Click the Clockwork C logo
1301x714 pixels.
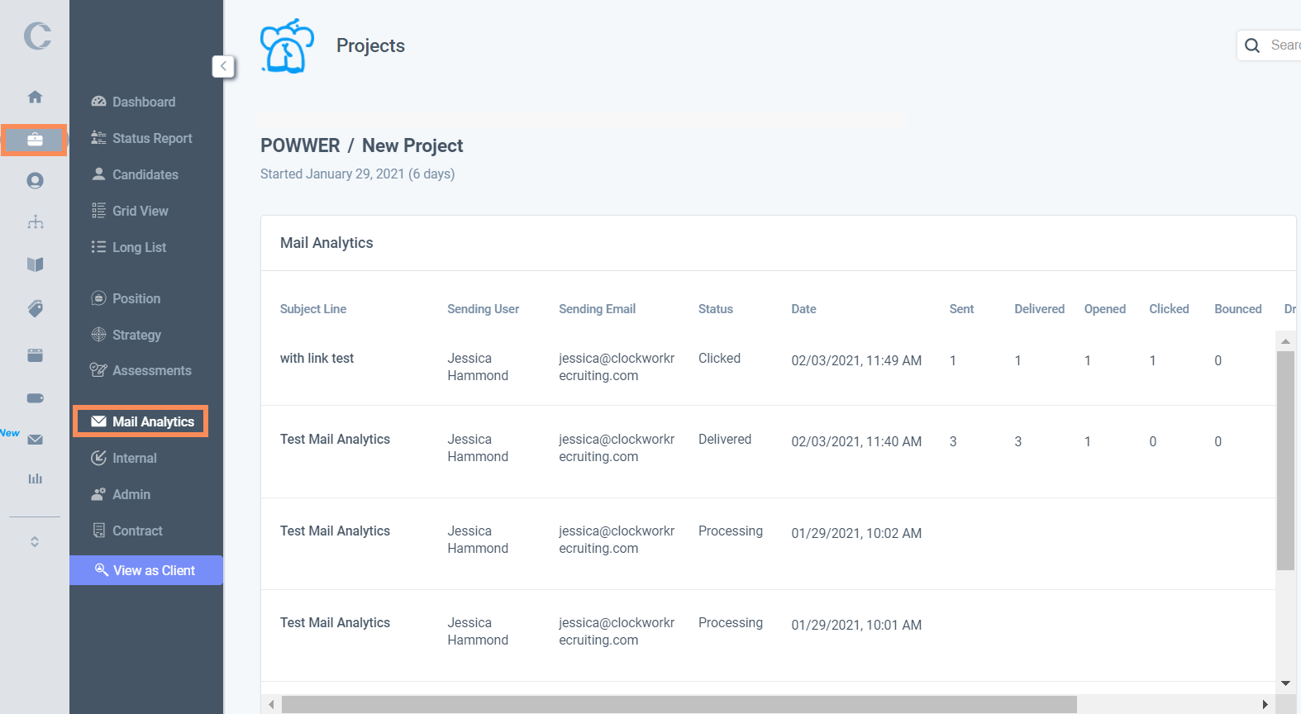37,36
